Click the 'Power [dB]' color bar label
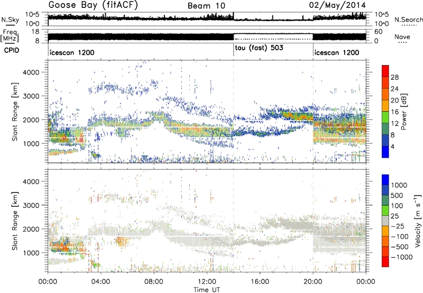 coord(403,112)
